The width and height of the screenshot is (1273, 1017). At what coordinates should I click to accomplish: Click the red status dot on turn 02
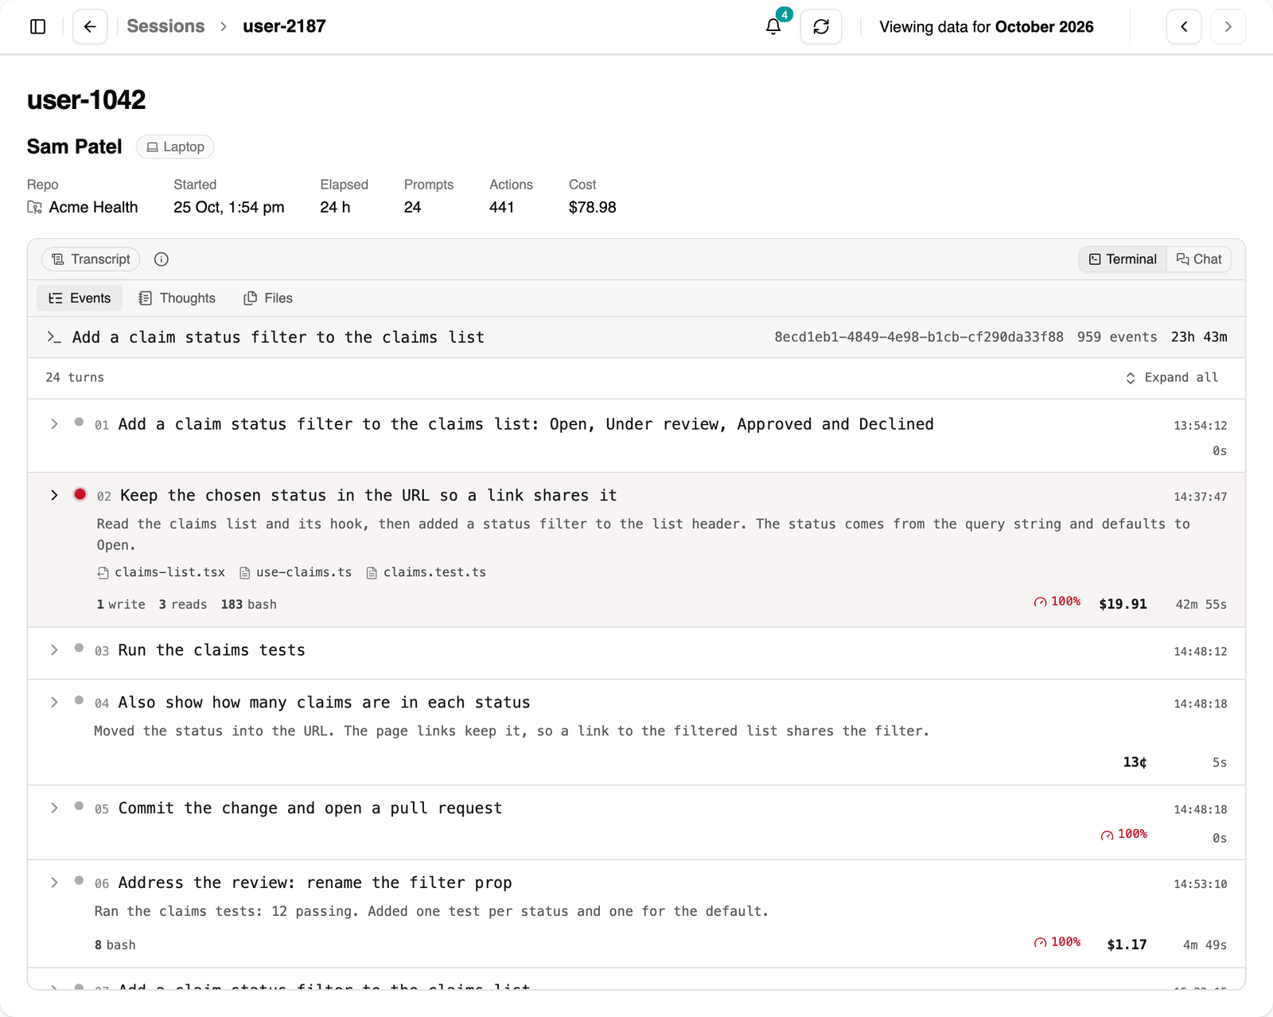pyautogui.click(x=80, y=494)
